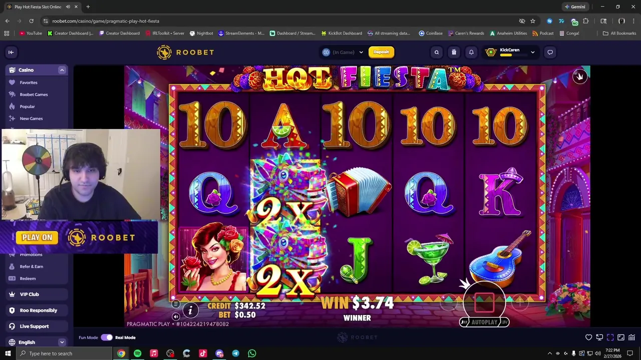The image size is (641, 360).
Task: Stop the spin with the red stop button
Action: point(484,301)
